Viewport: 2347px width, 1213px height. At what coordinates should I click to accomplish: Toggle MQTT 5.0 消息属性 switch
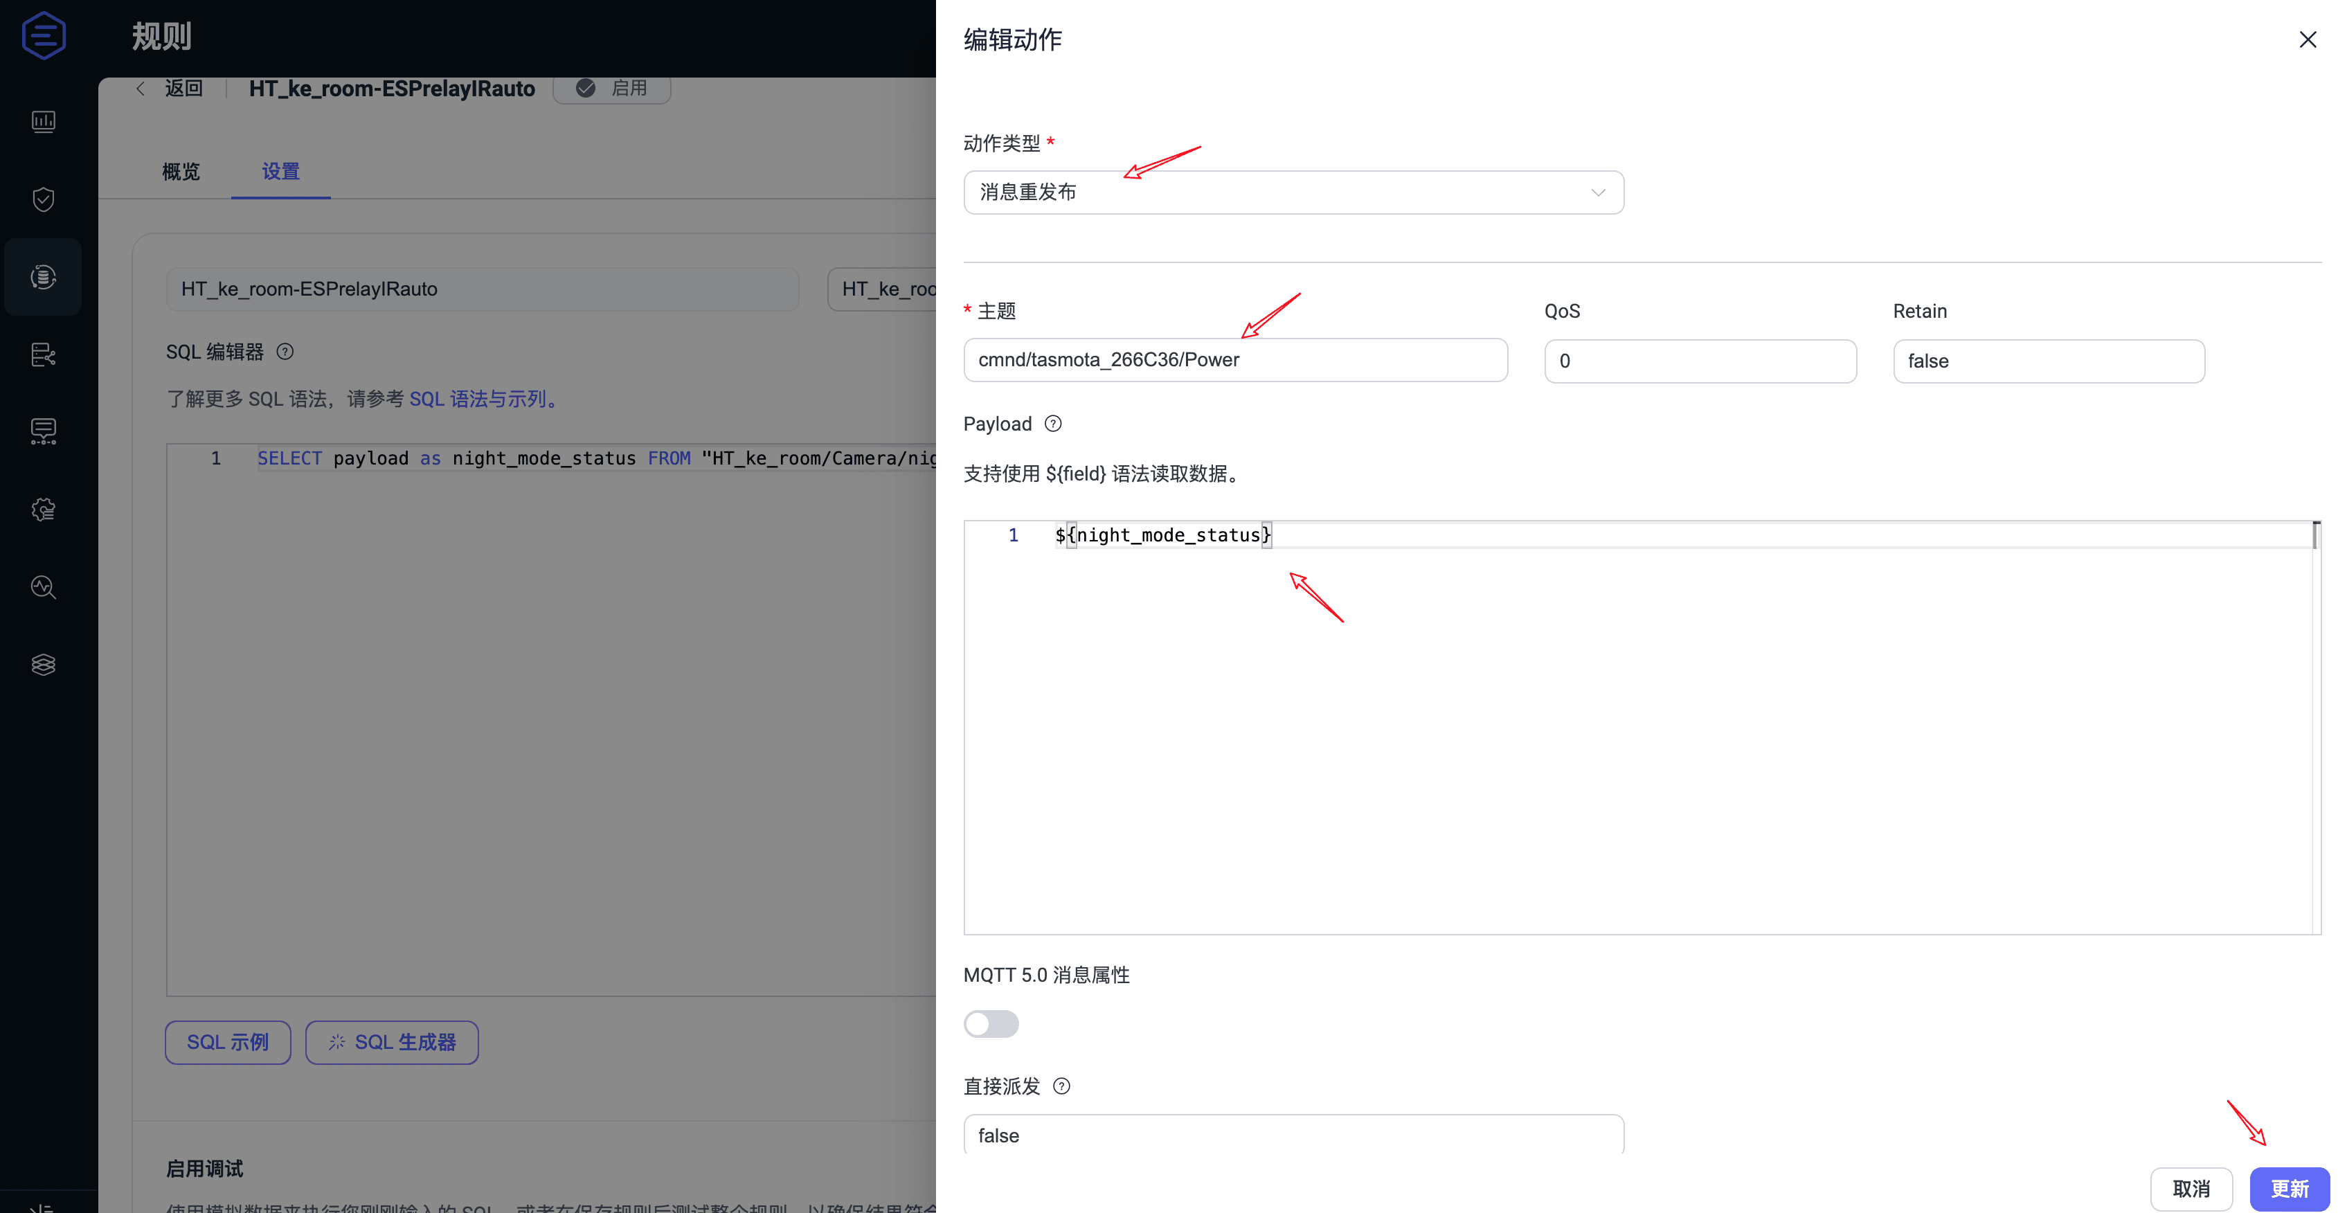pos(991,1023)
